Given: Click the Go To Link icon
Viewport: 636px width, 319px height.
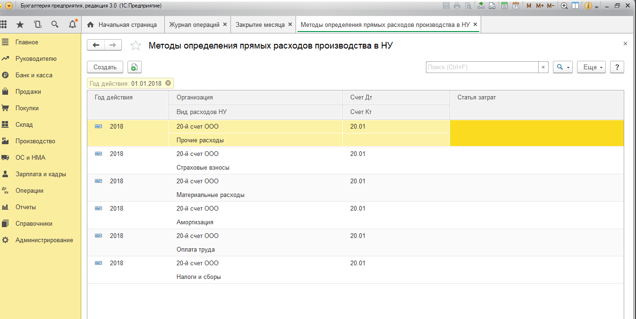Looking at the screenshot, I should pos(492,6).
